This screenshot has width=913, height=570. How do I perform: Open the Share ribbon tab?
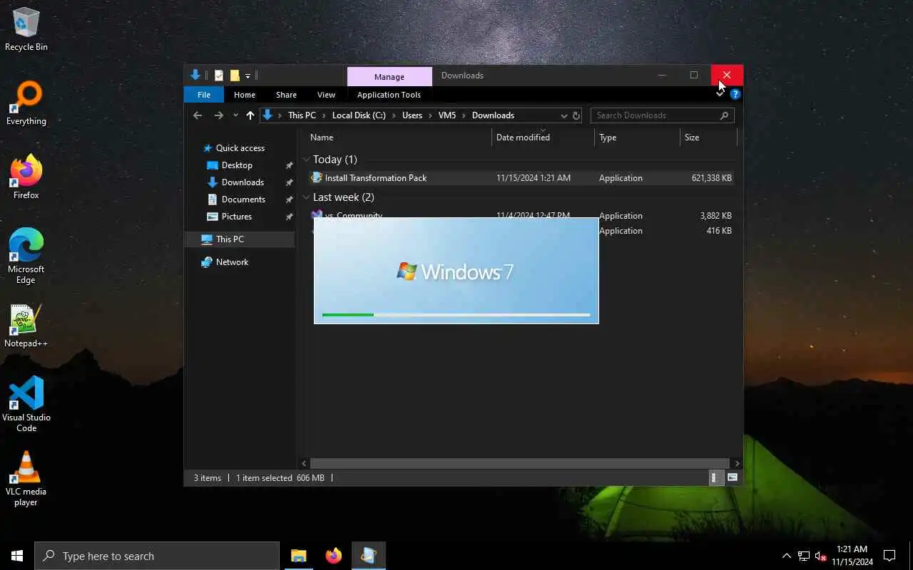click(286, 95)
